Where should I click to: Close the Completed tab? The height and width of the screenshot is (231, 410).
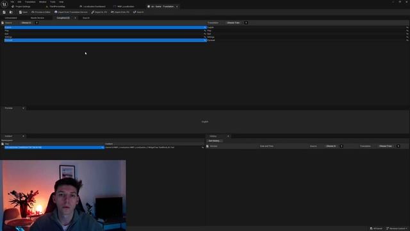(x=75, y=18)
